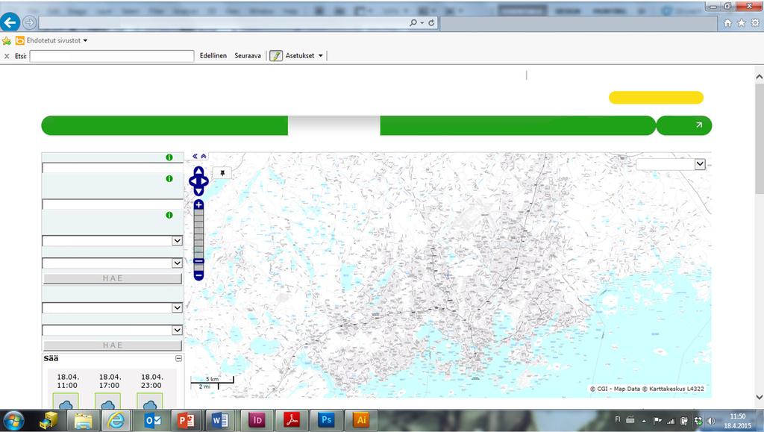The image size is (764, 432).
Task: Open Illustrator from the taskbar
Action: click(361, 421)
